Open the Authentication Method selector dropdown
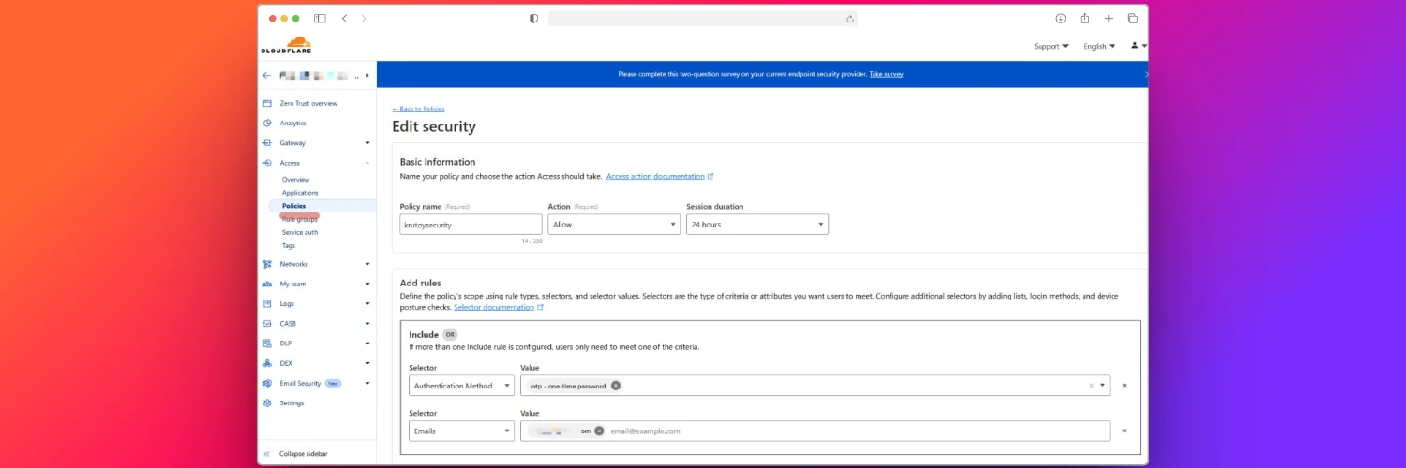 pyautogui.click(x=461, y=386)
